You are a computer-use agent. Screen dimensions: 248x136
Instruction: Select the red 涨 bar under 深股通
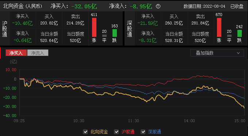pos(219,27)
